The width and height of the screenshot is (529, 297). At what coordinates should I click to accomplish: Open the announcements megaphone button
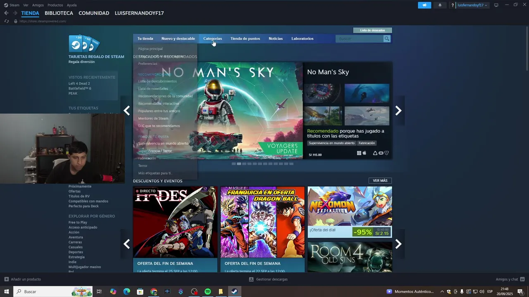point(424,5)
